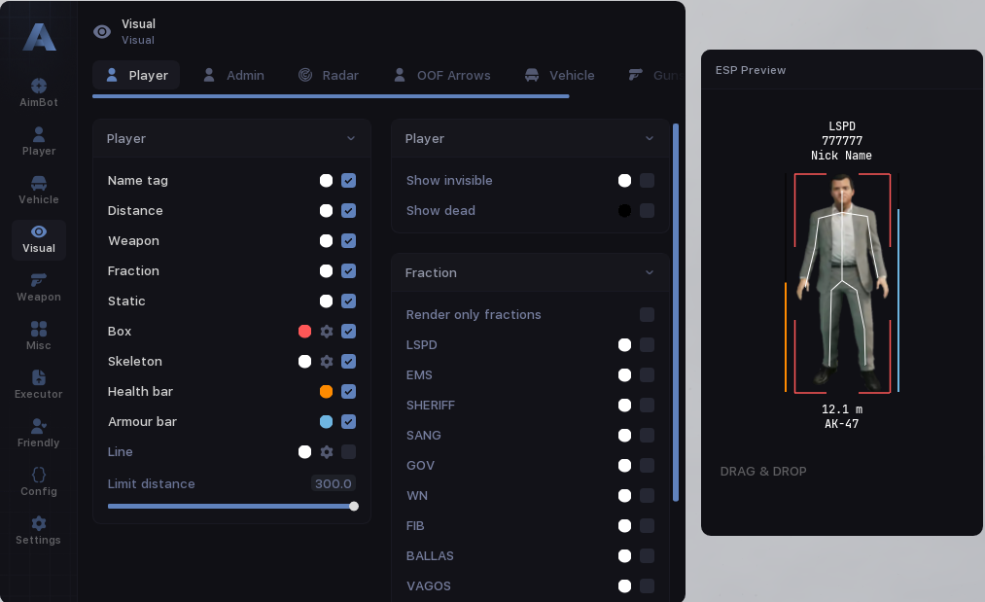Disable the Name tag checkbox
This screenshot has width=985, height=602.
[349, 180]
